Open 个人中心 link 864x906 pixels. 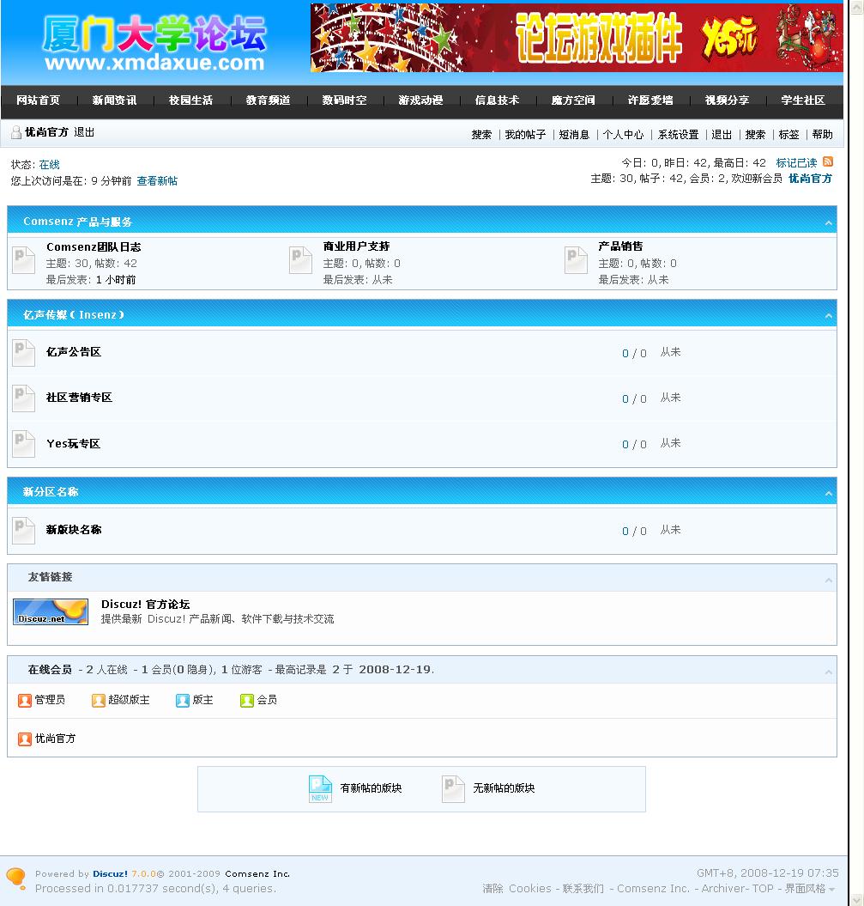click(x=623, y=135)
